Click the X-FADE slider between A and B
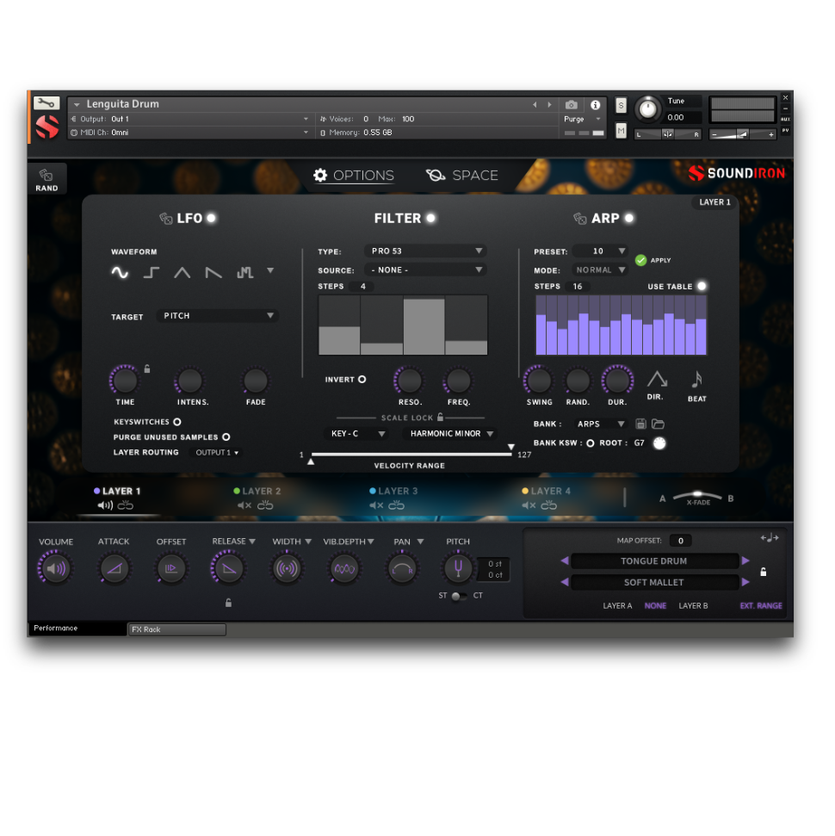This screenshot has width=835, height=836. [x=697, y=498]
